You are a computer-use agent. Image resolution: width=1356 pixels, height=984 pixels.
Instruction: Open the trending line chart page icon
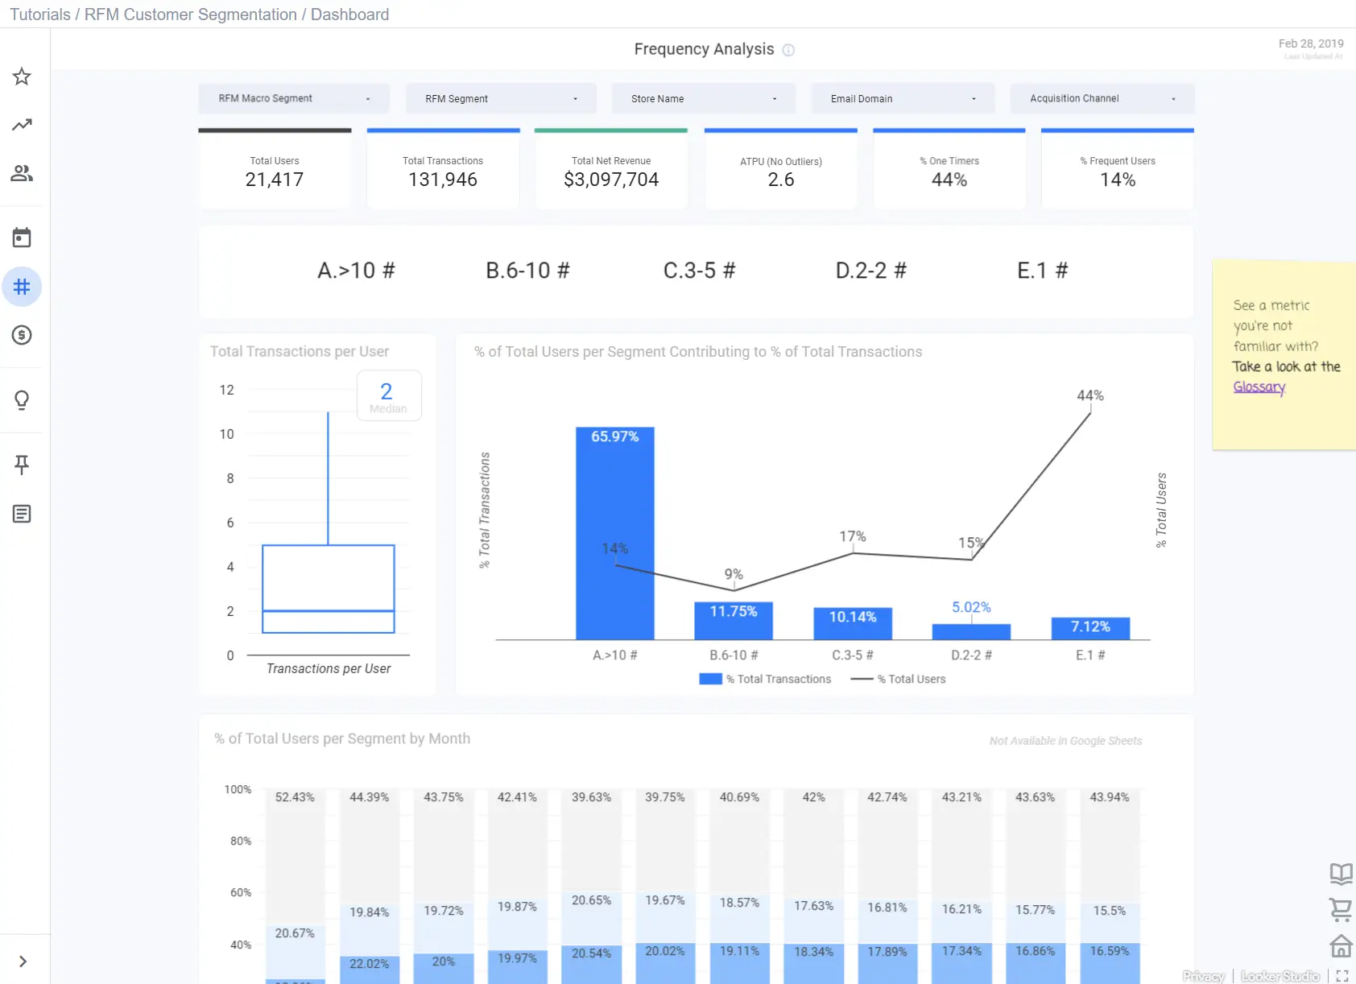coord(22,125)
